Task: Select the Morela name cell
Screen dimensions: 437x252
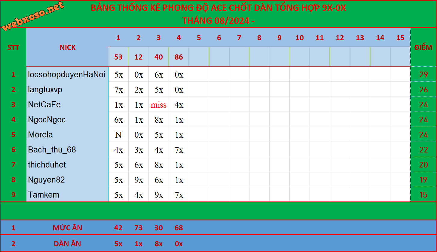Action: pyautogui.click(x=67, y=134)
